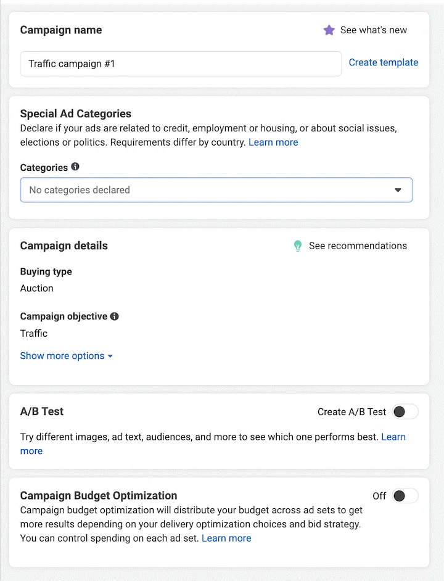
Task: Click the caret arrow in Categories field
Action: pos(398,190)
